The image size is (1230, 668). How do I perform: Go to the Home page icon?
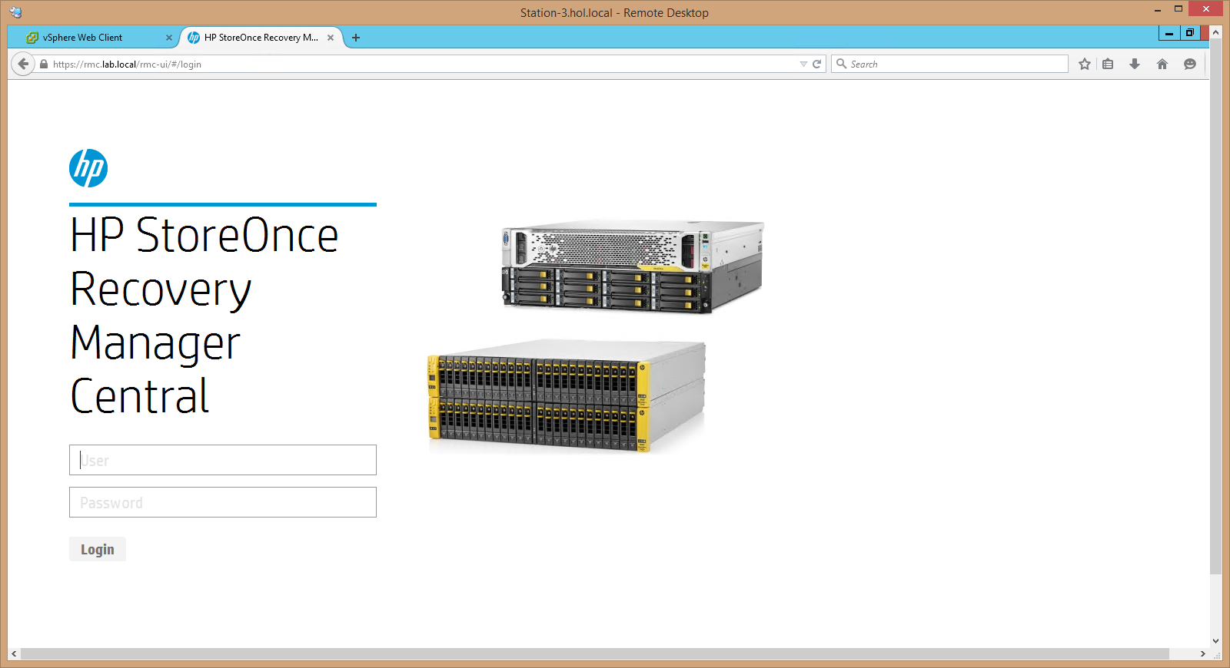tap(1162, 64)
